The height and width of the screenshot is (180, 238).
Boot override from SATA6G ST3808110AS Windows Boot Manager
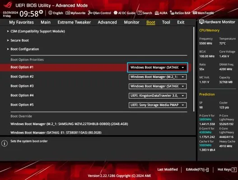(56, 133)
